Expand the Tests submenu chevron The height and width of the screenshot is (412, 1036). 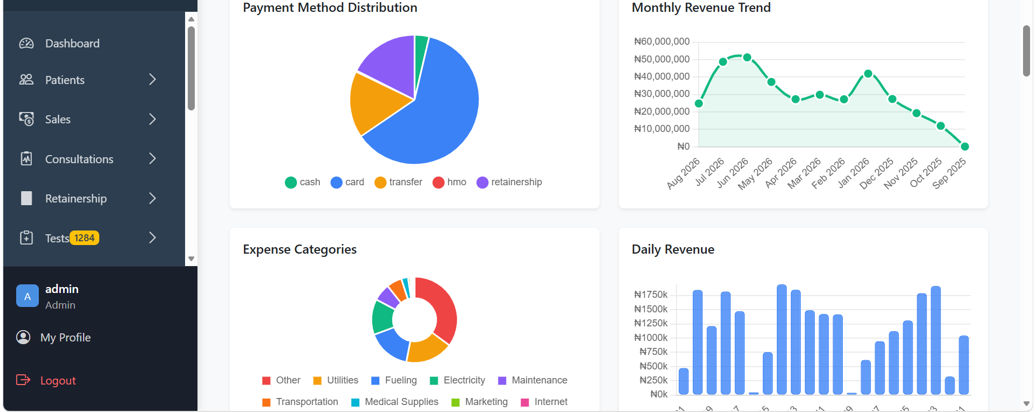[153, 238]
